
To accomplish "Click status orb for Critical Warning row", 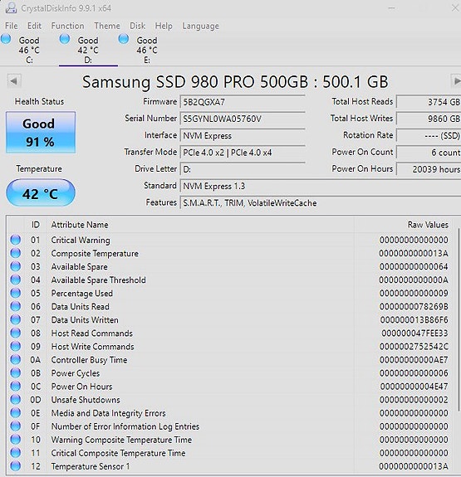I will coord(16,240).
